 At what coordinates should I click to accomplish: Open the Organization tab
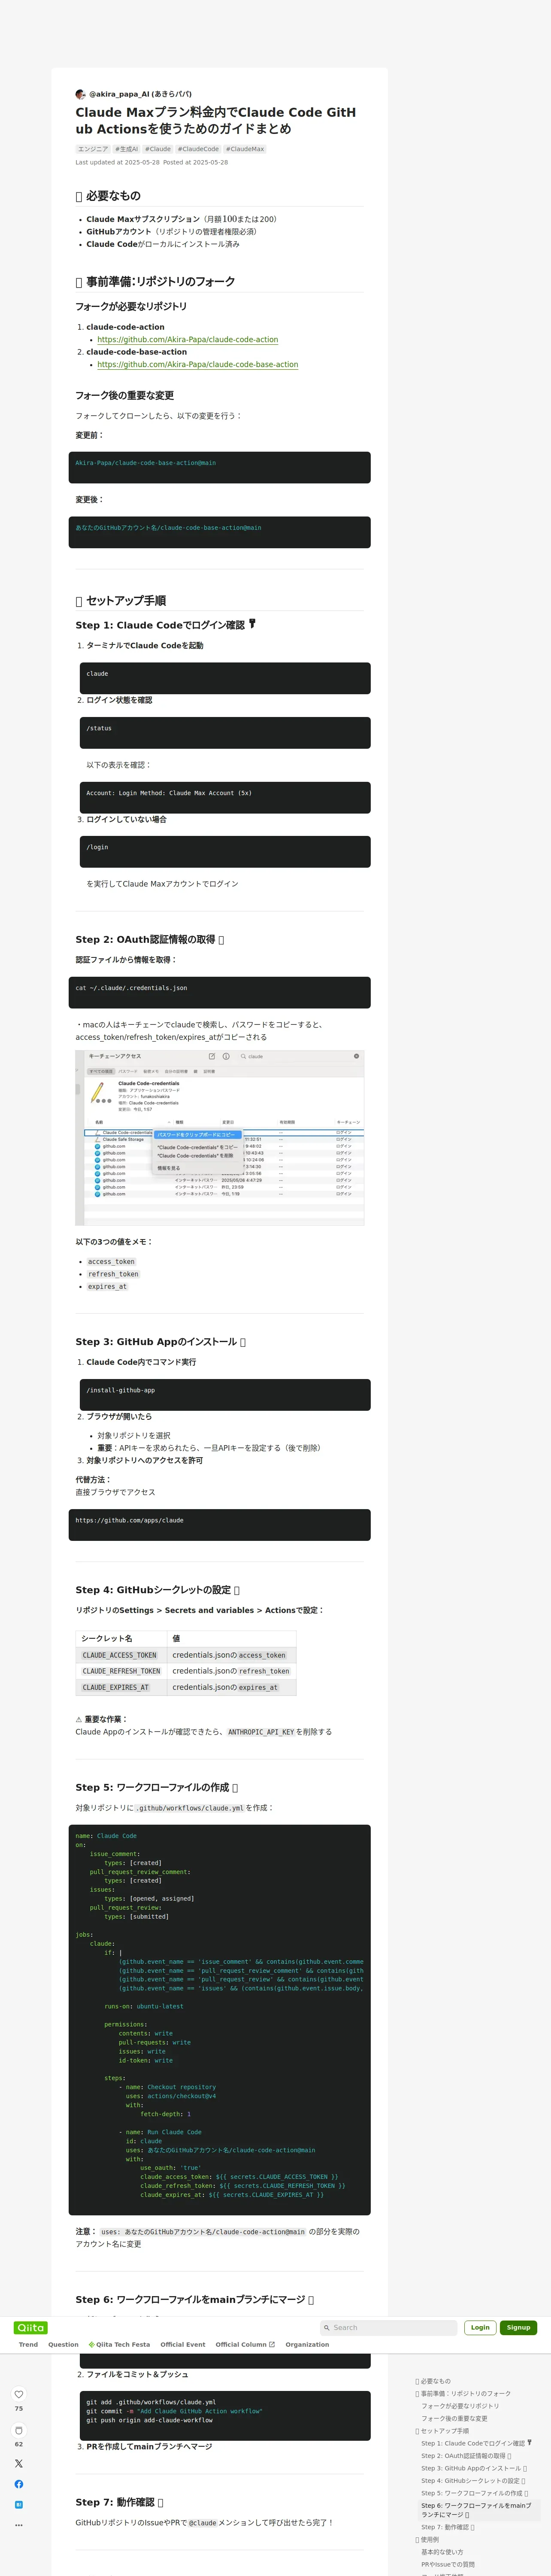click(307, 2344)
